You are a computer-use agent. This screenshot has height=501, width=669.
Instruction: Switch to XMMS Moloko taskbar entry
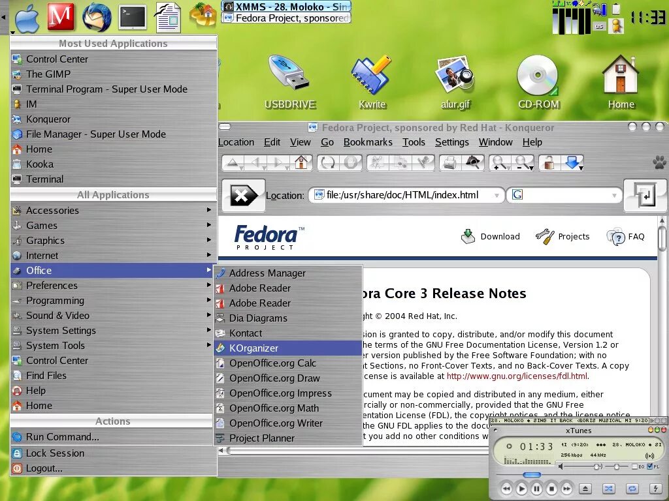[x=286, y=7]
